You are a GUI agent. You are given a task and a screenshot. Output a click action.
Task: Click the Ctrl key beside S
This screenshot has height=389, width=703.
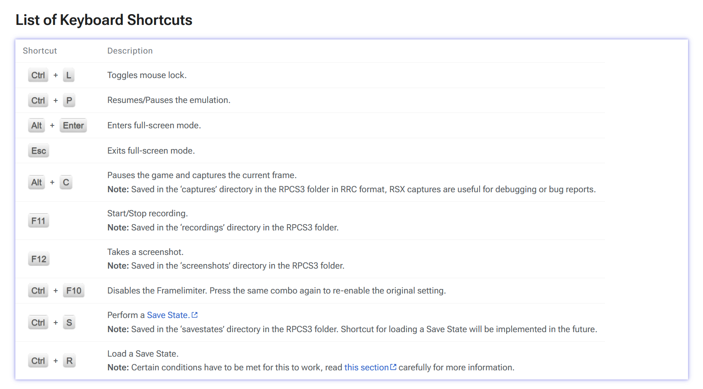click(38, 323)
